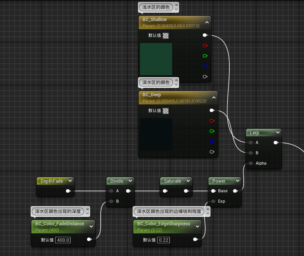
Task: Click the BC_Color_FadeDistance default value field 400.0
Action: [63, 240]
